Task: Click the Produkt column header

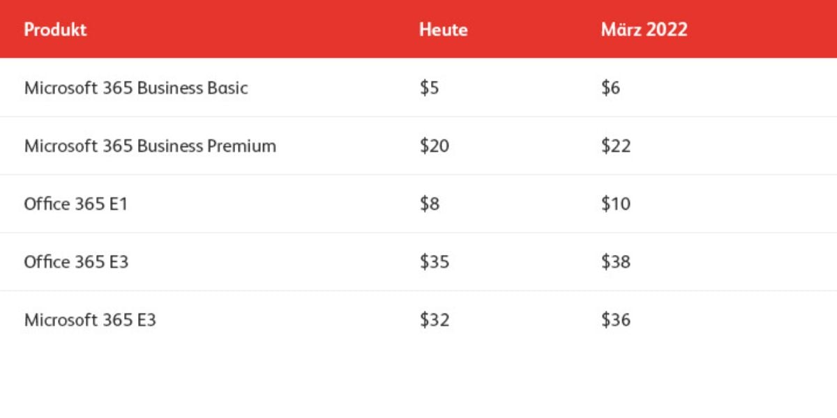Action: coord(55,30)
